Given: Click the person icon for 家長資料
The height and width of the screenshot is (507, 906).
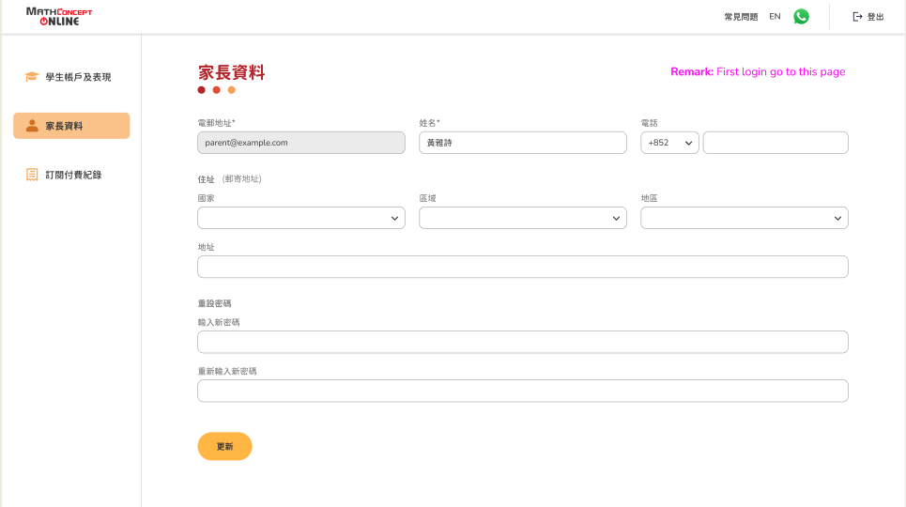Looking at the screenshot, I should (x=32, y=126).
